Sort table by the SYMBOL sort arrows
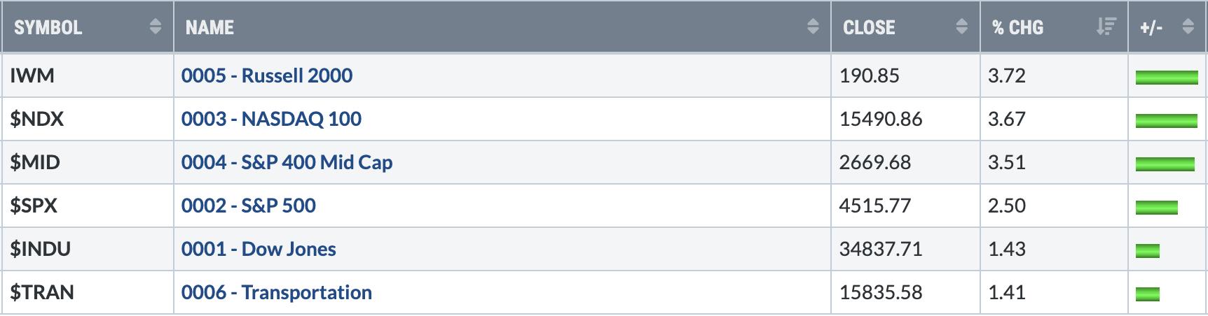Viewport: 1208px width, 316px height. point(156,27)
